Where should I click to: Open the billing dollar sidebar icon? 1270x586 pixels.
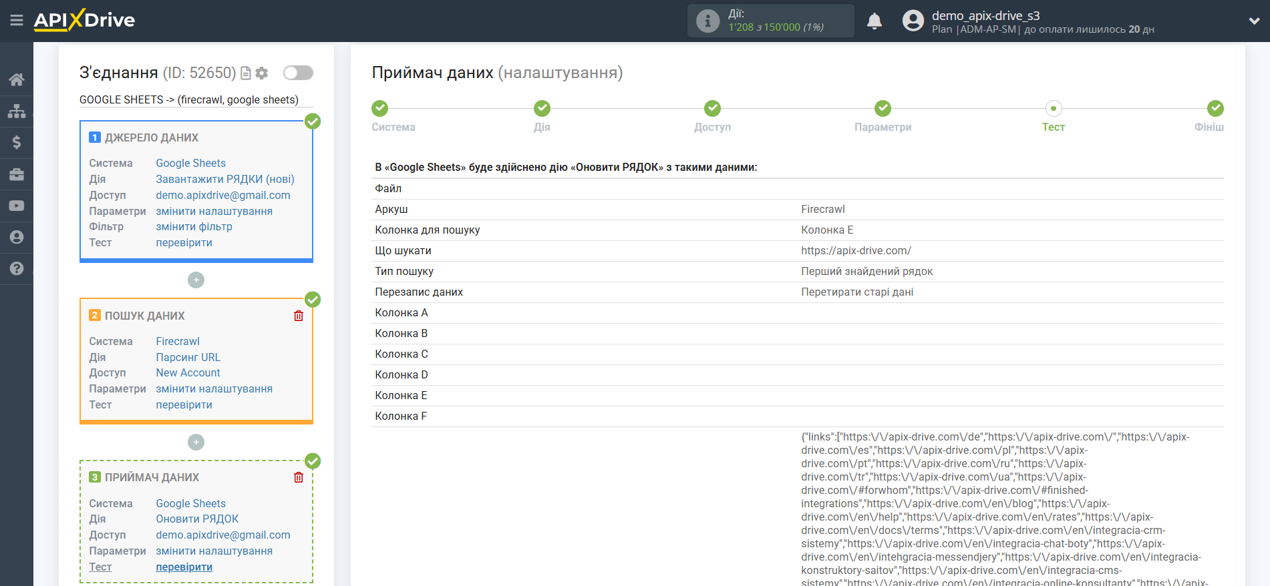coord(17,142)
